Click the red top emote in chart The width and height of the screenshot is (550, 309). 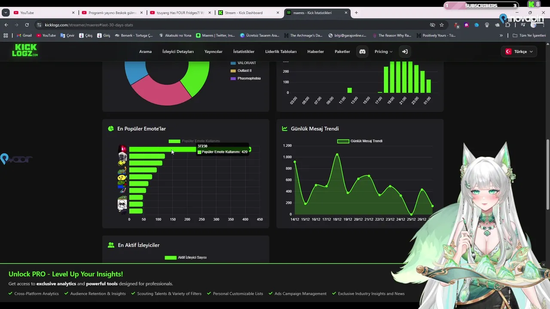coord(122,149)
